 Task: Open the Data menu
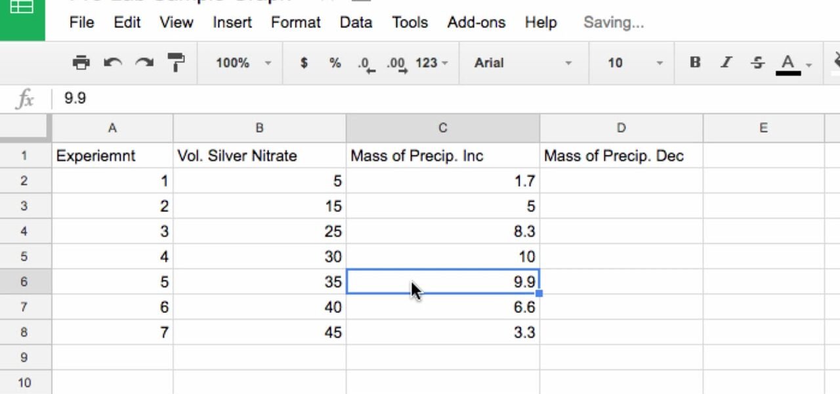[356, 22]
